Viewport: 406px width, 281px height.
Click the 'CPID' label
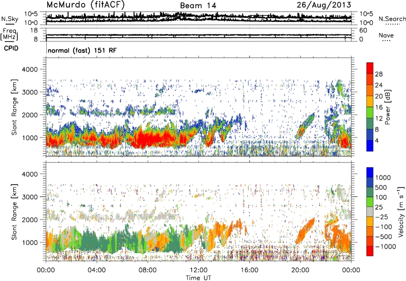(x=11, y=48)
